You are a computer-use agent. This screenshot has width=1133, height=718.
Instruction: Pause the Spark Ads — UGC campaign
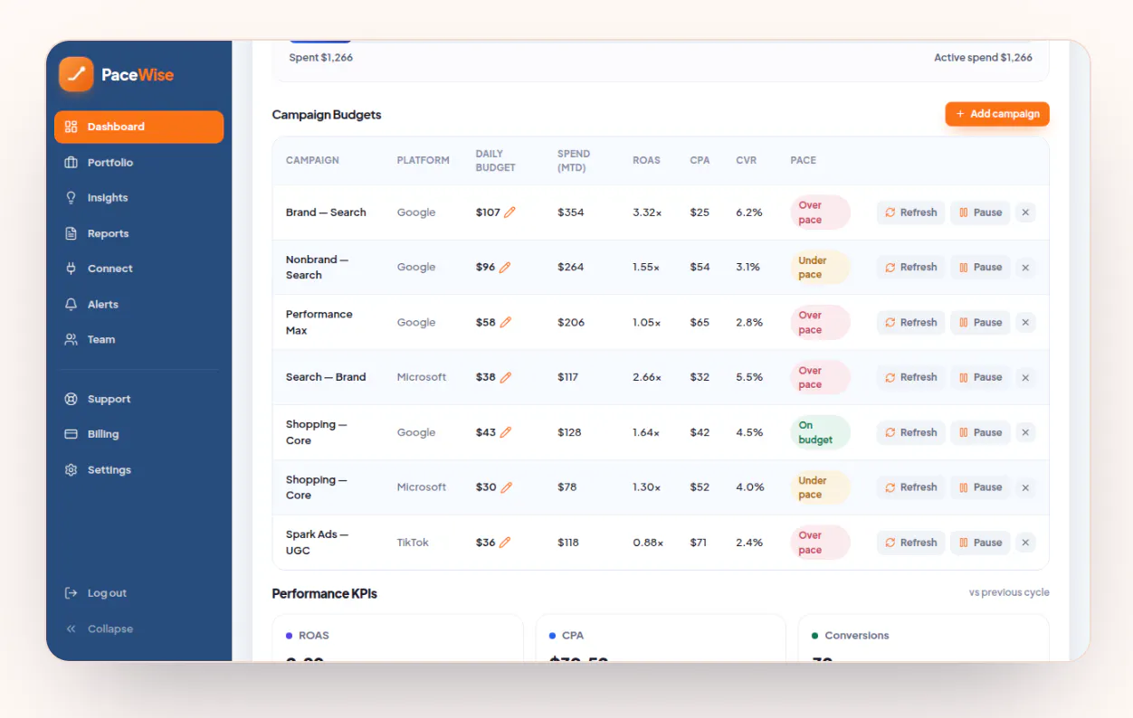[980, 543]
